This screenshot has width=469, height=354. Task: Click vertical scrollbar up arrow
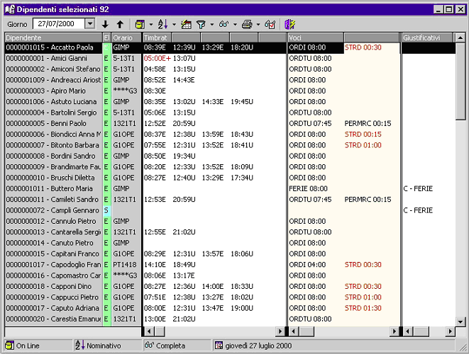pos(460,38)
